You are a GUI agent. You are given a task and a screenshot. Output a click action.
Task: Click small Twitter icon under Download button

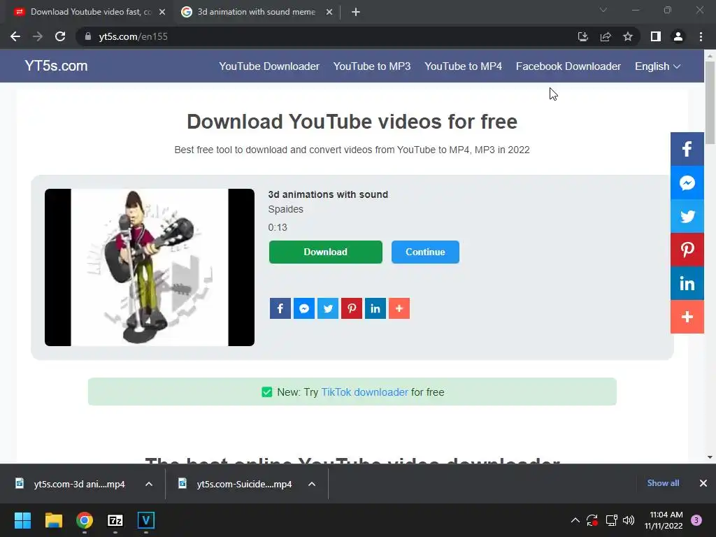328,308
